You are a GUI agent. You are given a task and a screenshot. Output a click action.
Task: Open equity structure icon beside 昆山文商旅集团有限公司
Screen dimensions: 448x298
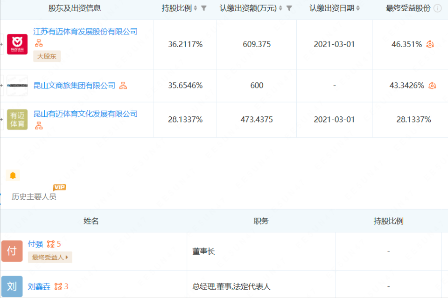[123, 85]
